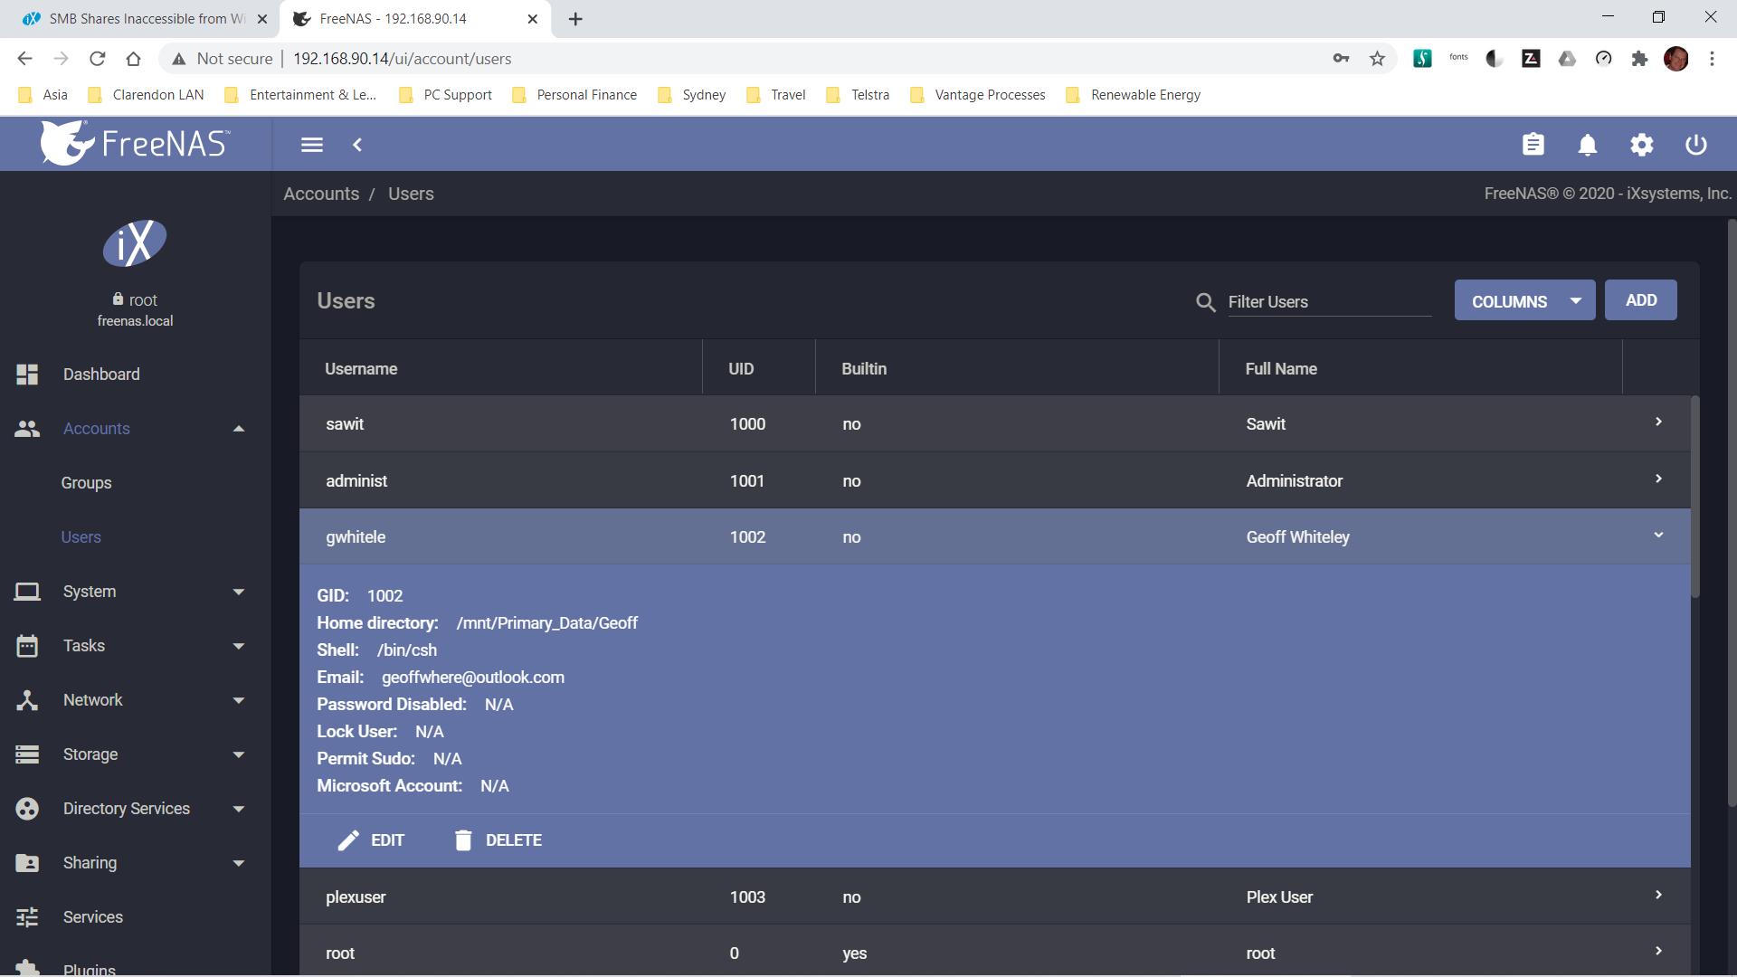Click the iX systems logo
Image resolution: width=1737 pixels, height=977 pixels.
point(135,243)
